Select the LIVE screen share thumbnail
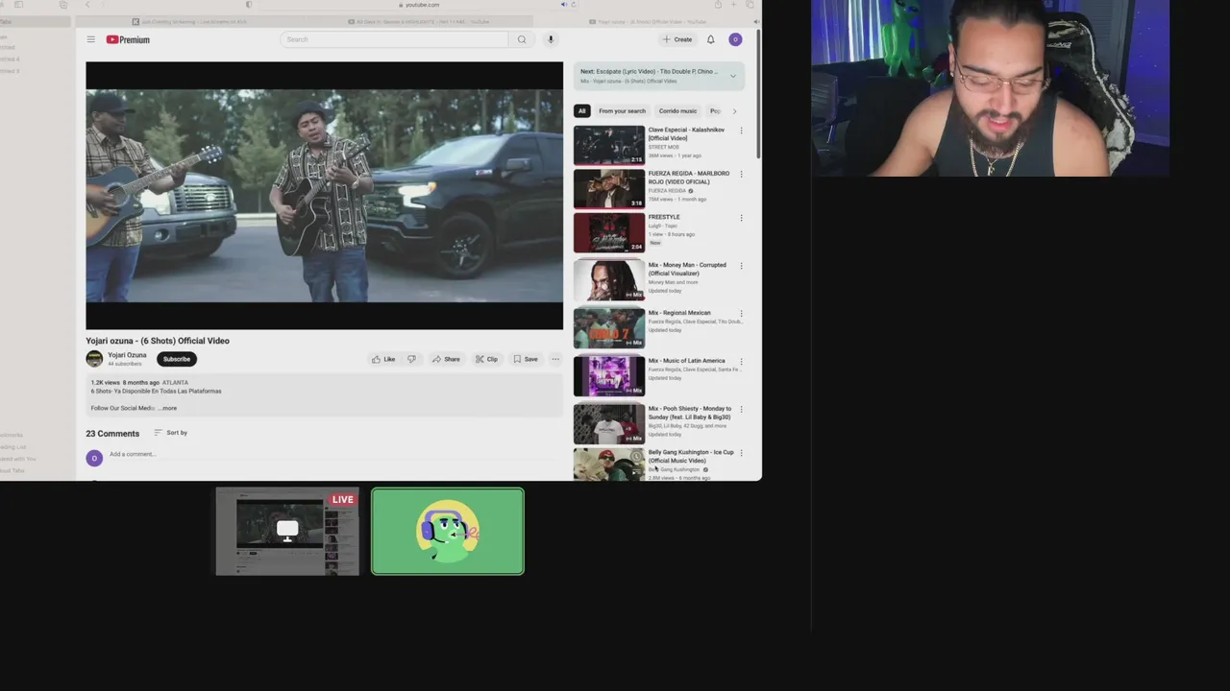Image resolution: width=1230 pixels, height=691 pixels. 287,532
